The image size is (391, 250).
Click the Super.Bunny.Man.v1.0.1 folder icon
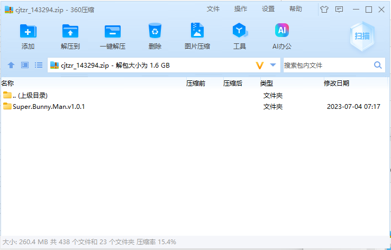tap(7, 106)
